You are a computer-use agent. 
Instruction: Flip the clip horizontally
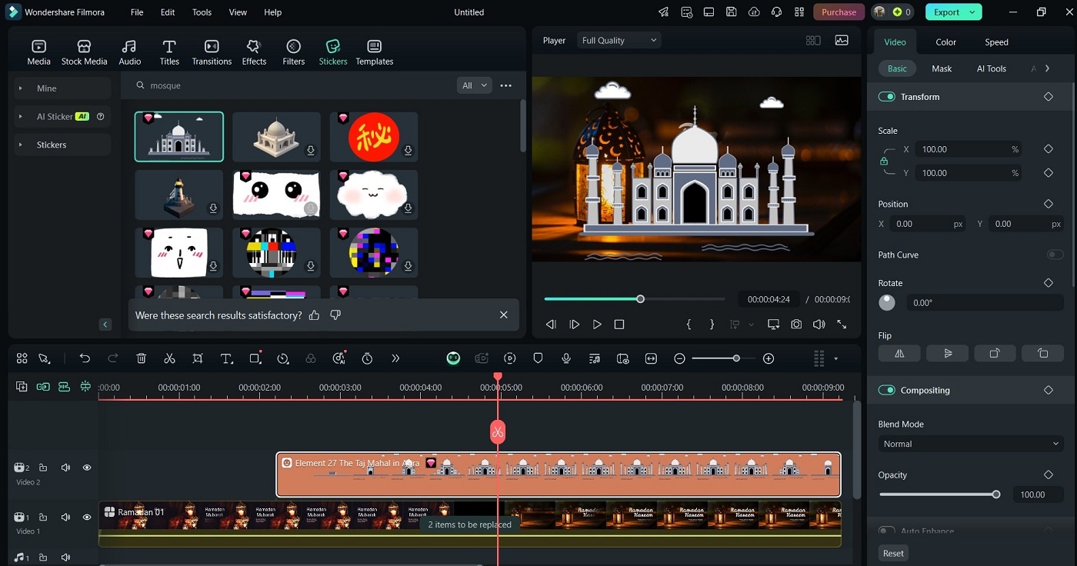899,353
